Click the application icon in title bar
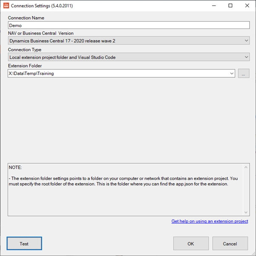Viewport: 256px width, 256px height. click(6, 6)
